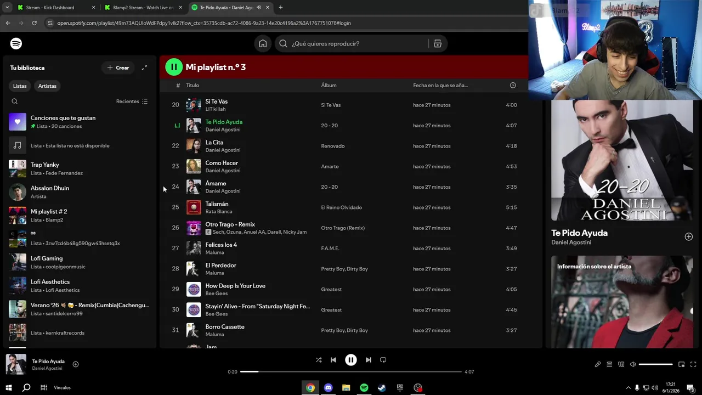Go to Spotify home via house icon

pos(263,43)
